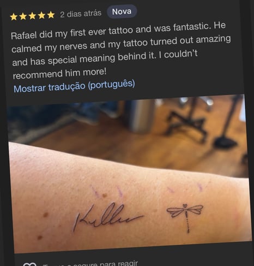
Task: Click the '2 dias atrás' timestamp
Action: point(81,14)
